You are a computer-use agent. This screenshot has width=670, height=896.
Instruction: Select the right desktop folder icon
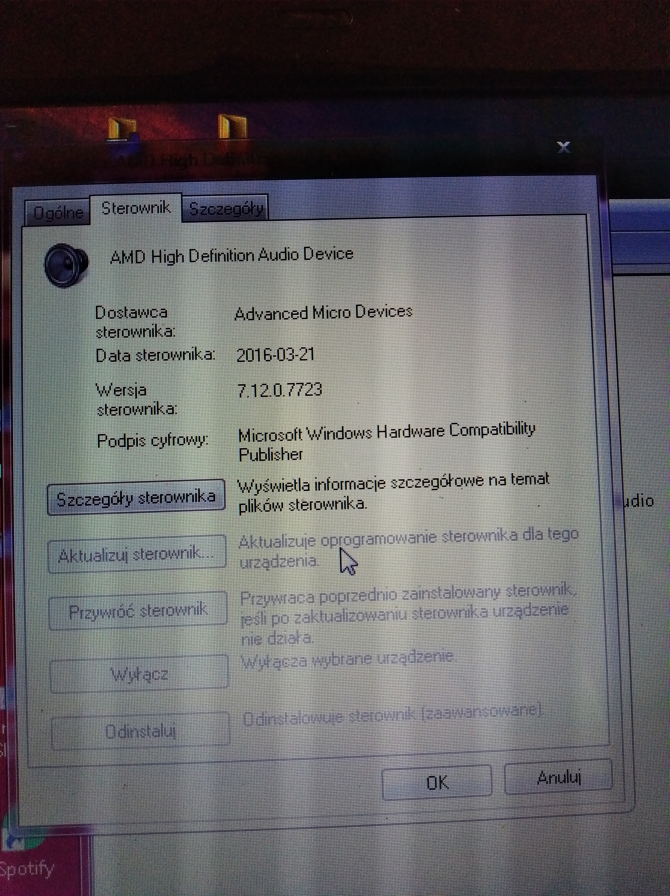pyautogui.click(x=232, y=126)
